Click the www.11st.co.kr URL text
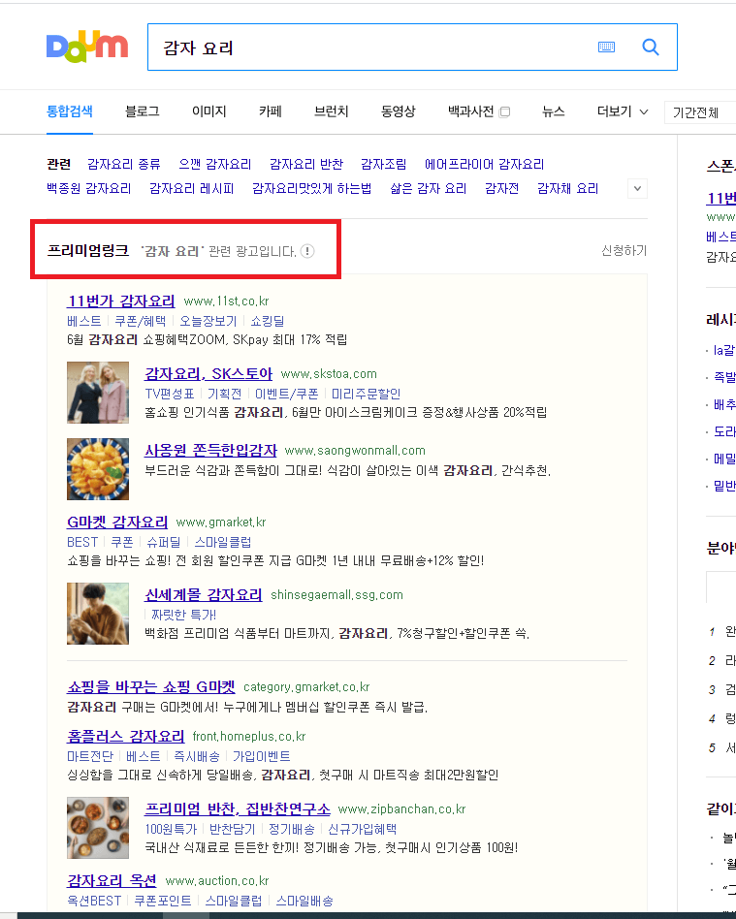This screenshot has height=919, width=736. [x=226, y=301]
